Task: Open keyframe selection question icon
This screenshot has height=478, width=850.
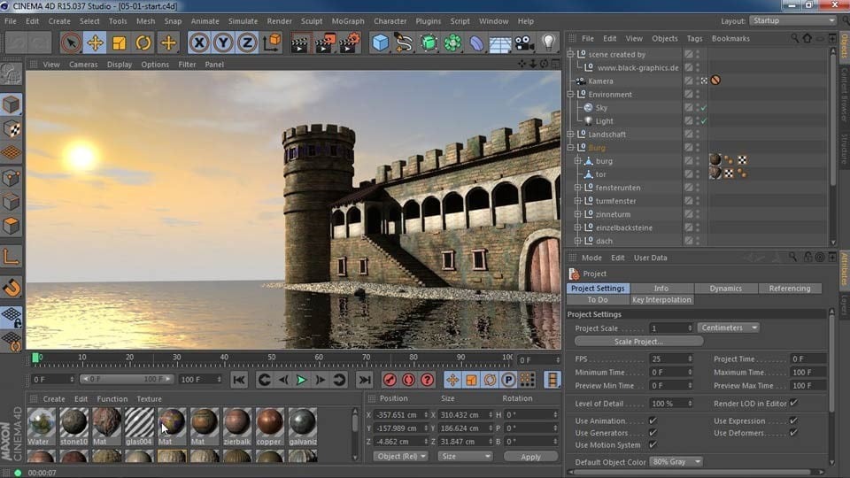Action: tap(428, 380)
